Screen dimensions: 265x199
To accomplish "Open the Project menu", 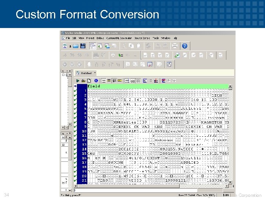I will click(90, 38).
